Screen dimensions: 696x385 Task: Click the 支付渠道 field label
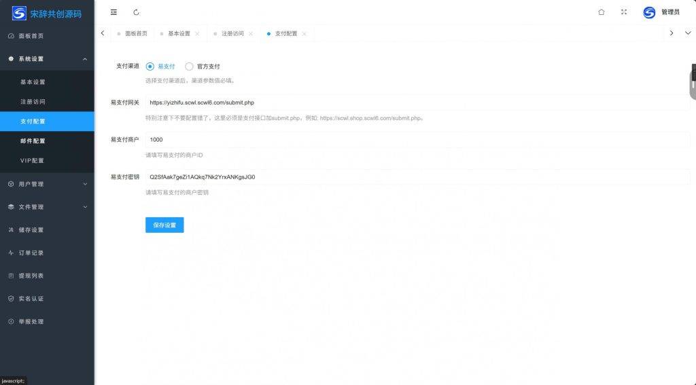click(x=127, y=66)
